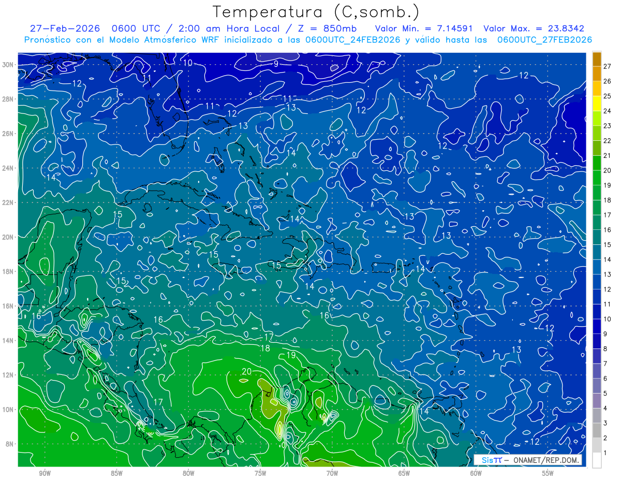Click the 30N latitude label
This screenshot has height=480, width=621.
click(x=8, y=64)
